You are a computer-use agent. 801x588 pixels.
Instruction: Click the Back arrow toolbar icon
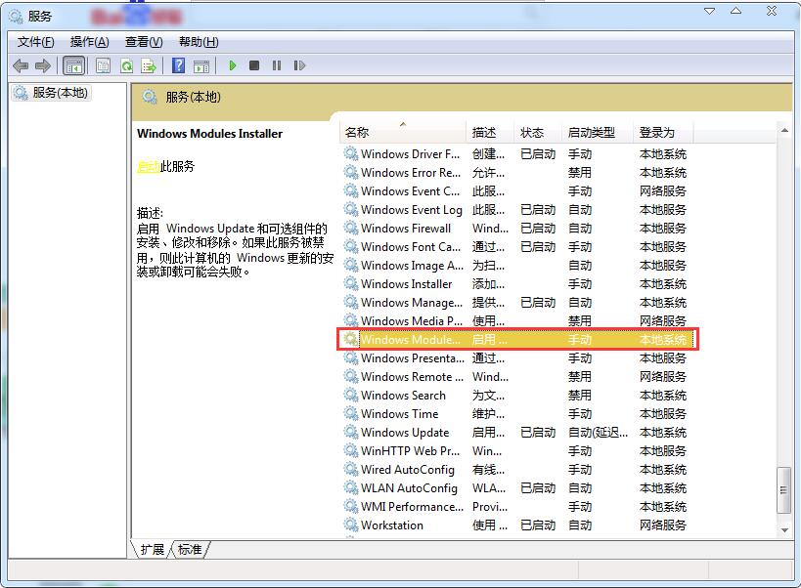[21, 65]
